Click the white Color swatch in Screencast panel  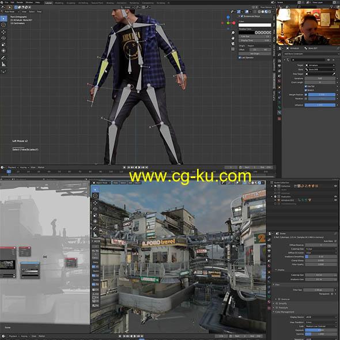click(255, 25)
